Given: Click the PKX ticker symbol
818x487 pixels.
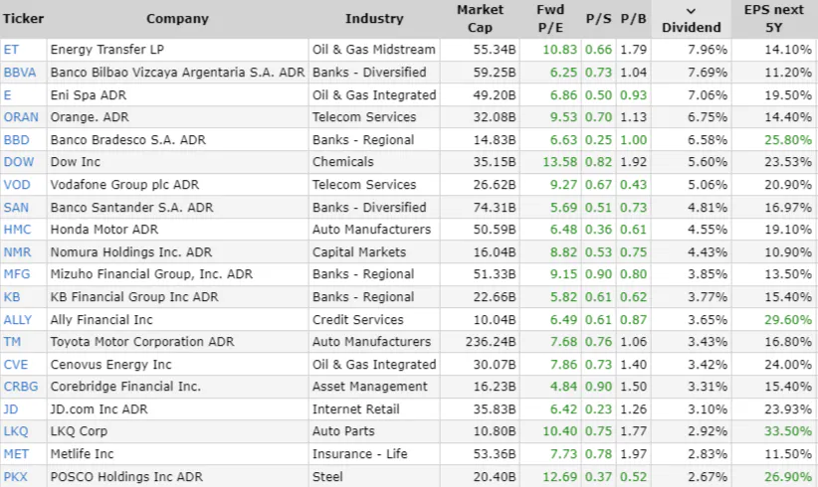Looking at the screenshot, I should tap(15, 477).
